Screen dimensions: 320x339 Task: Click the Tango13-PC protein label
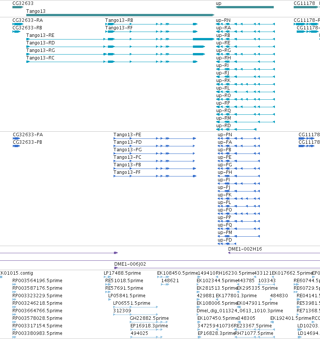(x=127, y=157)
